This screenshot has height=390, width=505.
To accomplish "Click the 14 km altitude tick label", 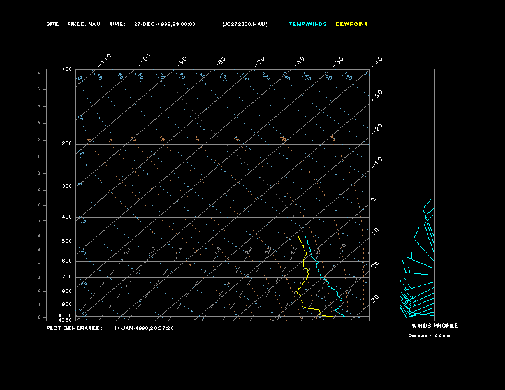I will point(38,106).
